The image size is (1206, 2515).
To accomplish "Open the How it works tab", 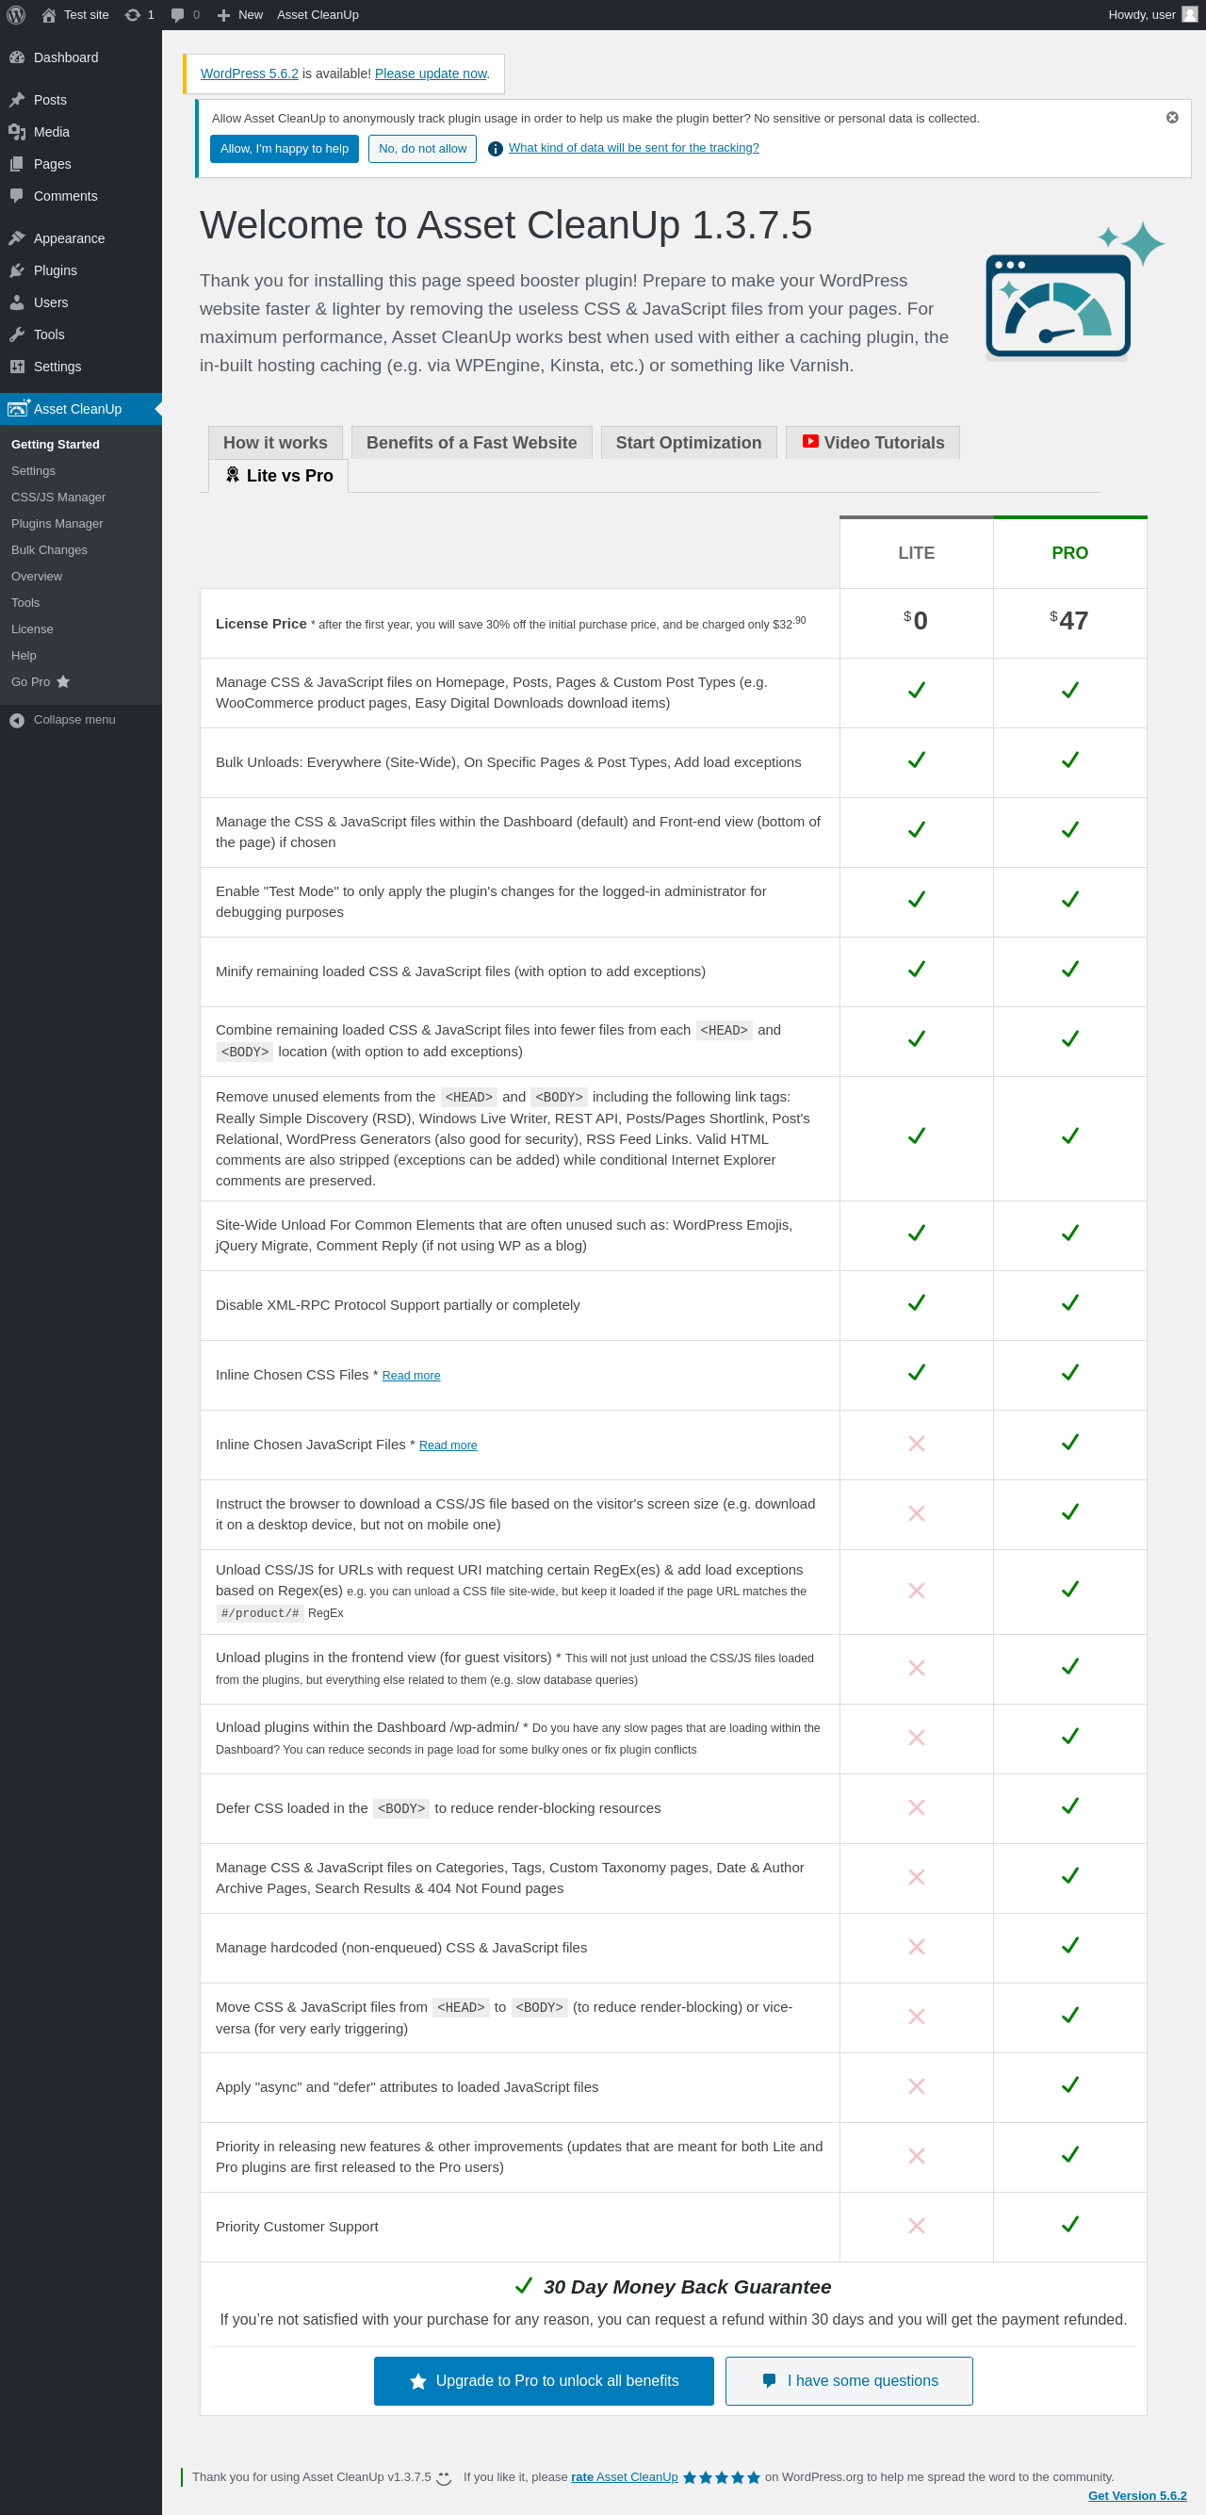I will 275,442.
